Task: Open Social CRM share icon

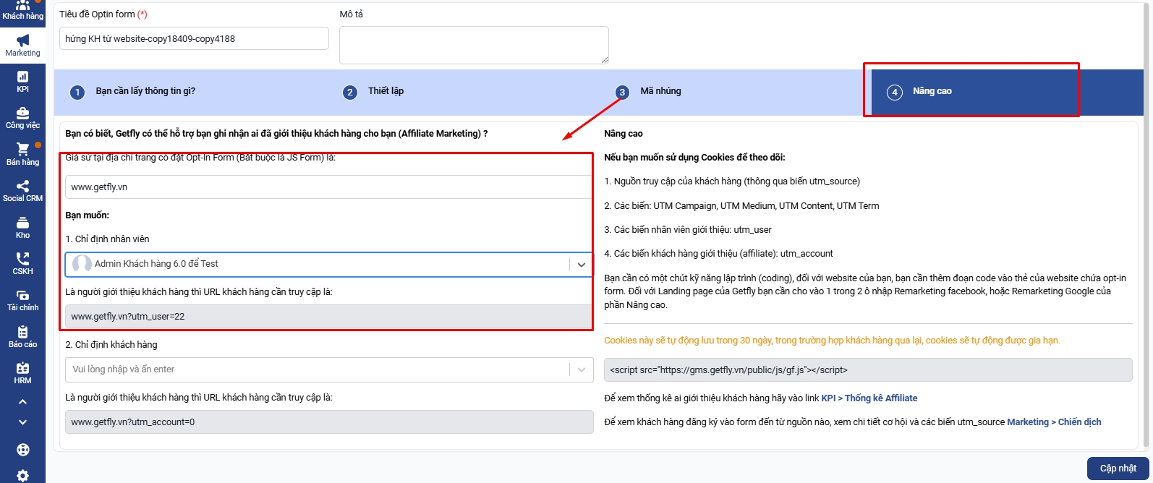Action: point(22,191)
